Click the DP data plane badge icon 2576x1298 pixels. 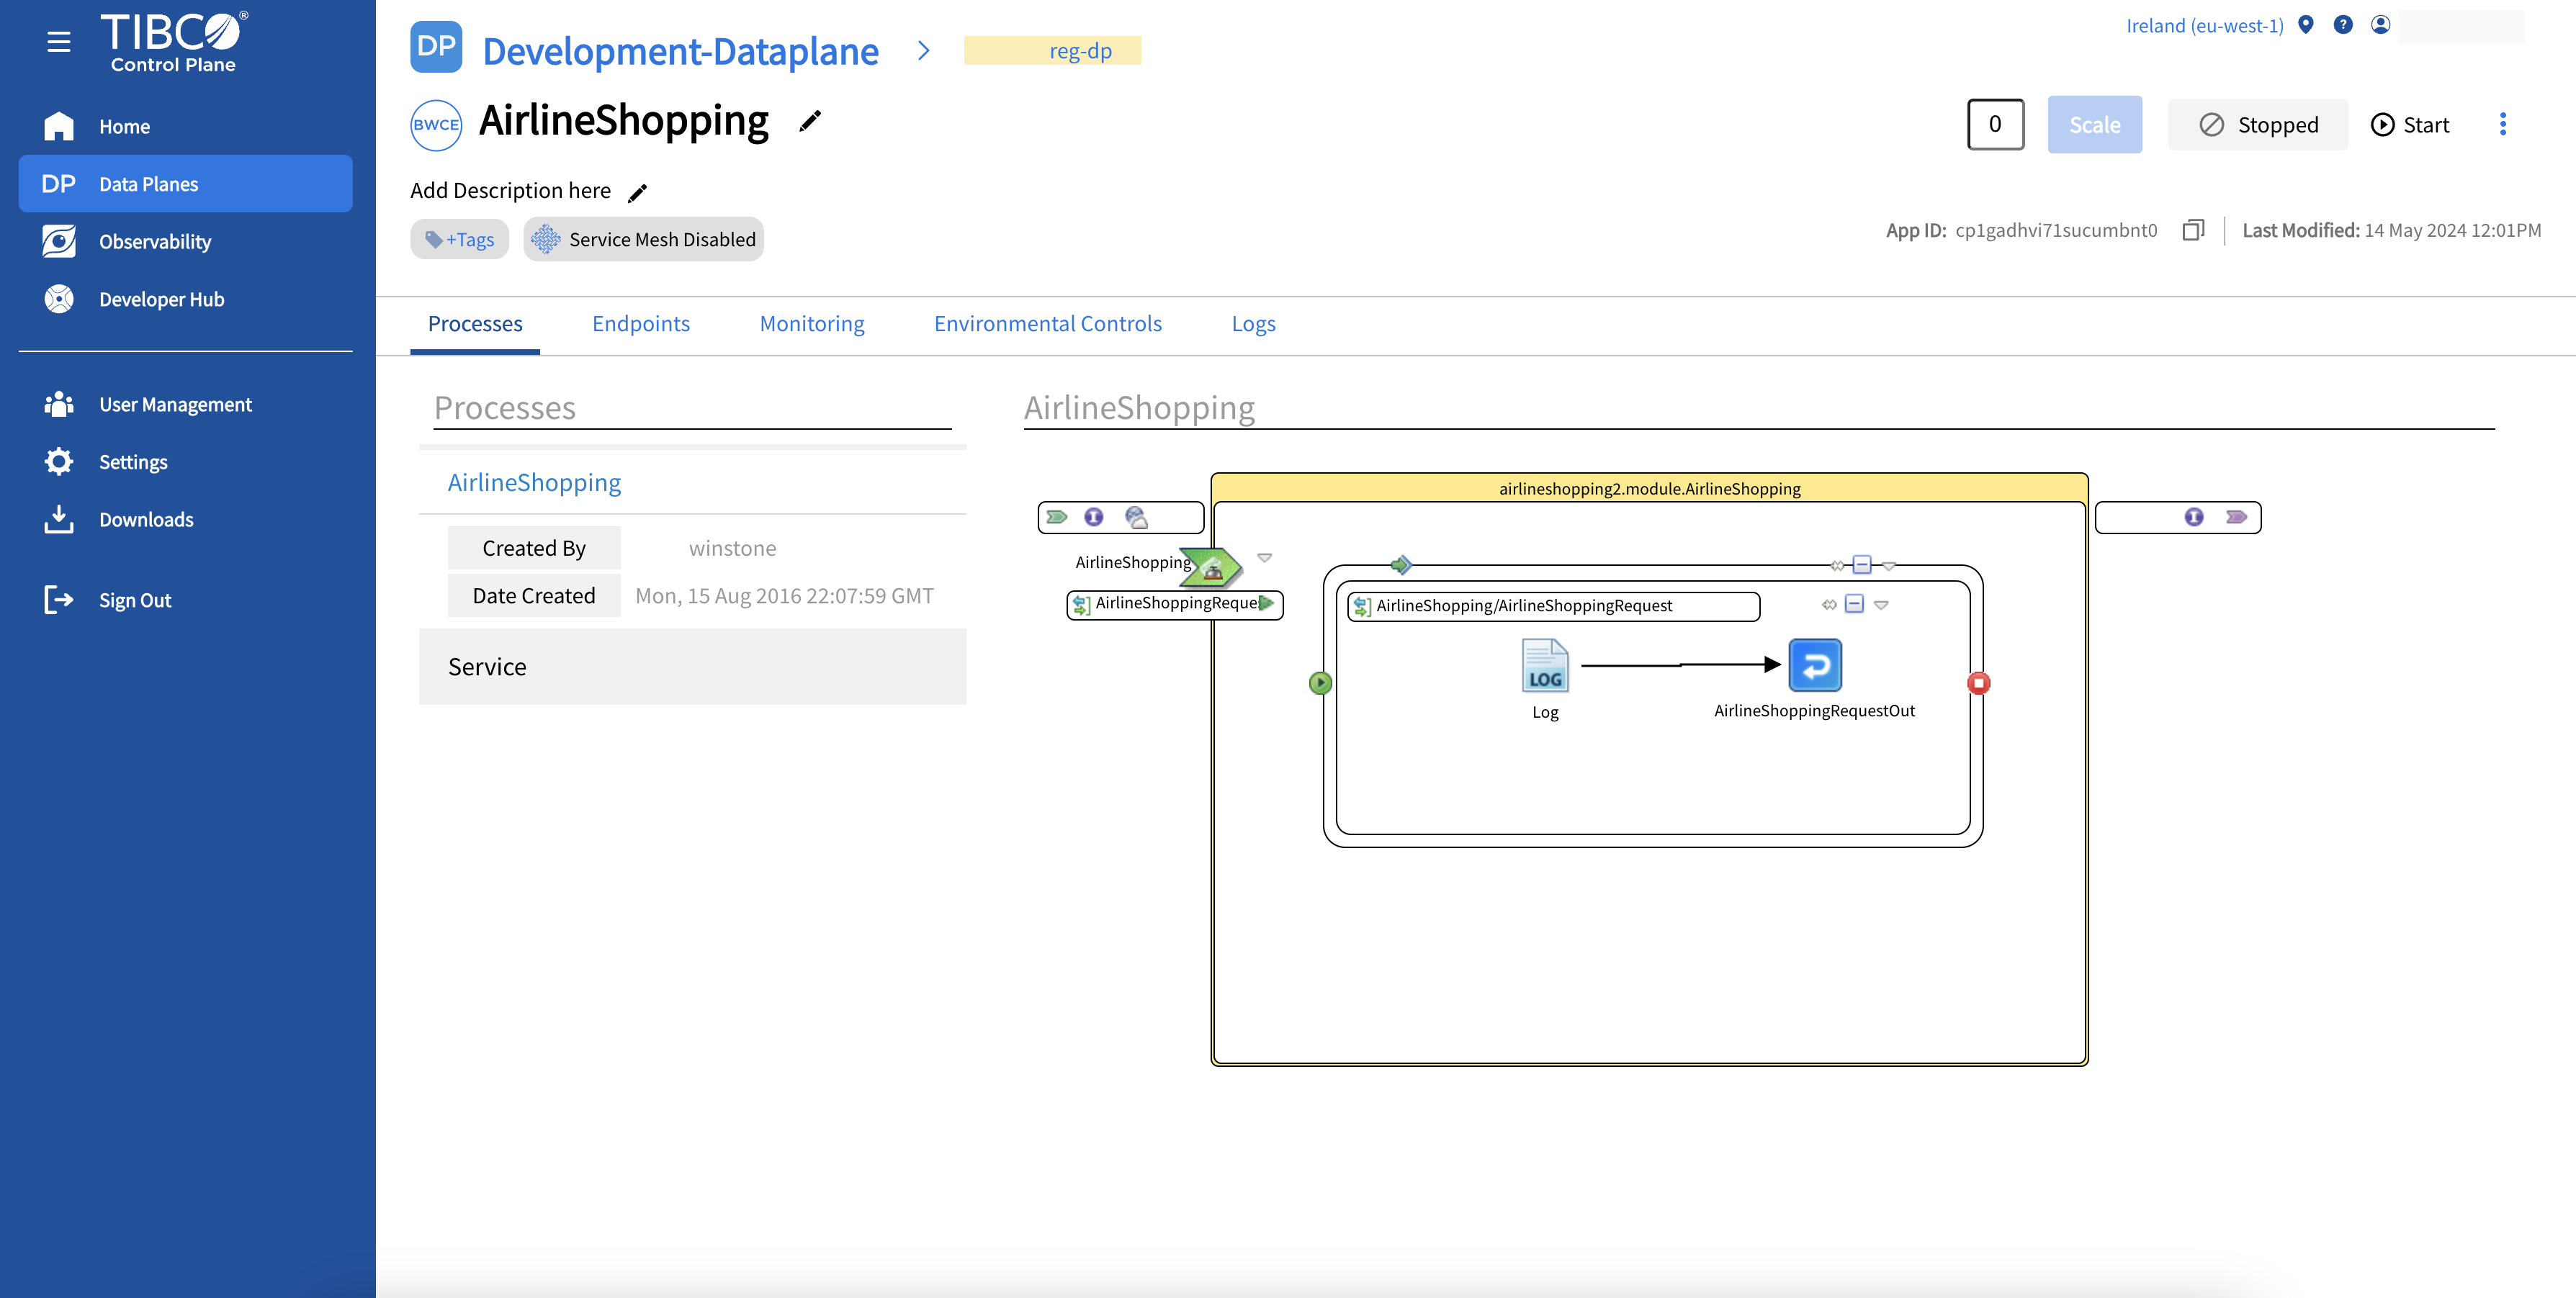[436, 47]
